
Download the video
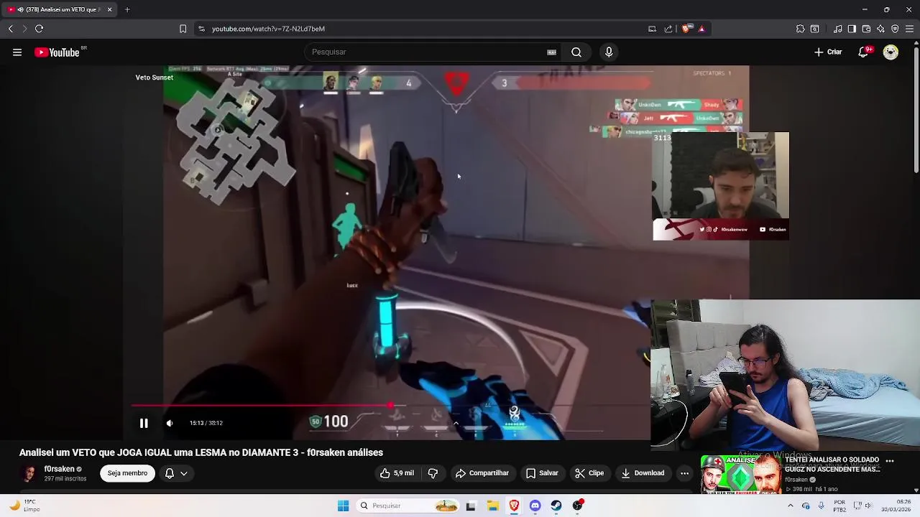tap(643, 473)
